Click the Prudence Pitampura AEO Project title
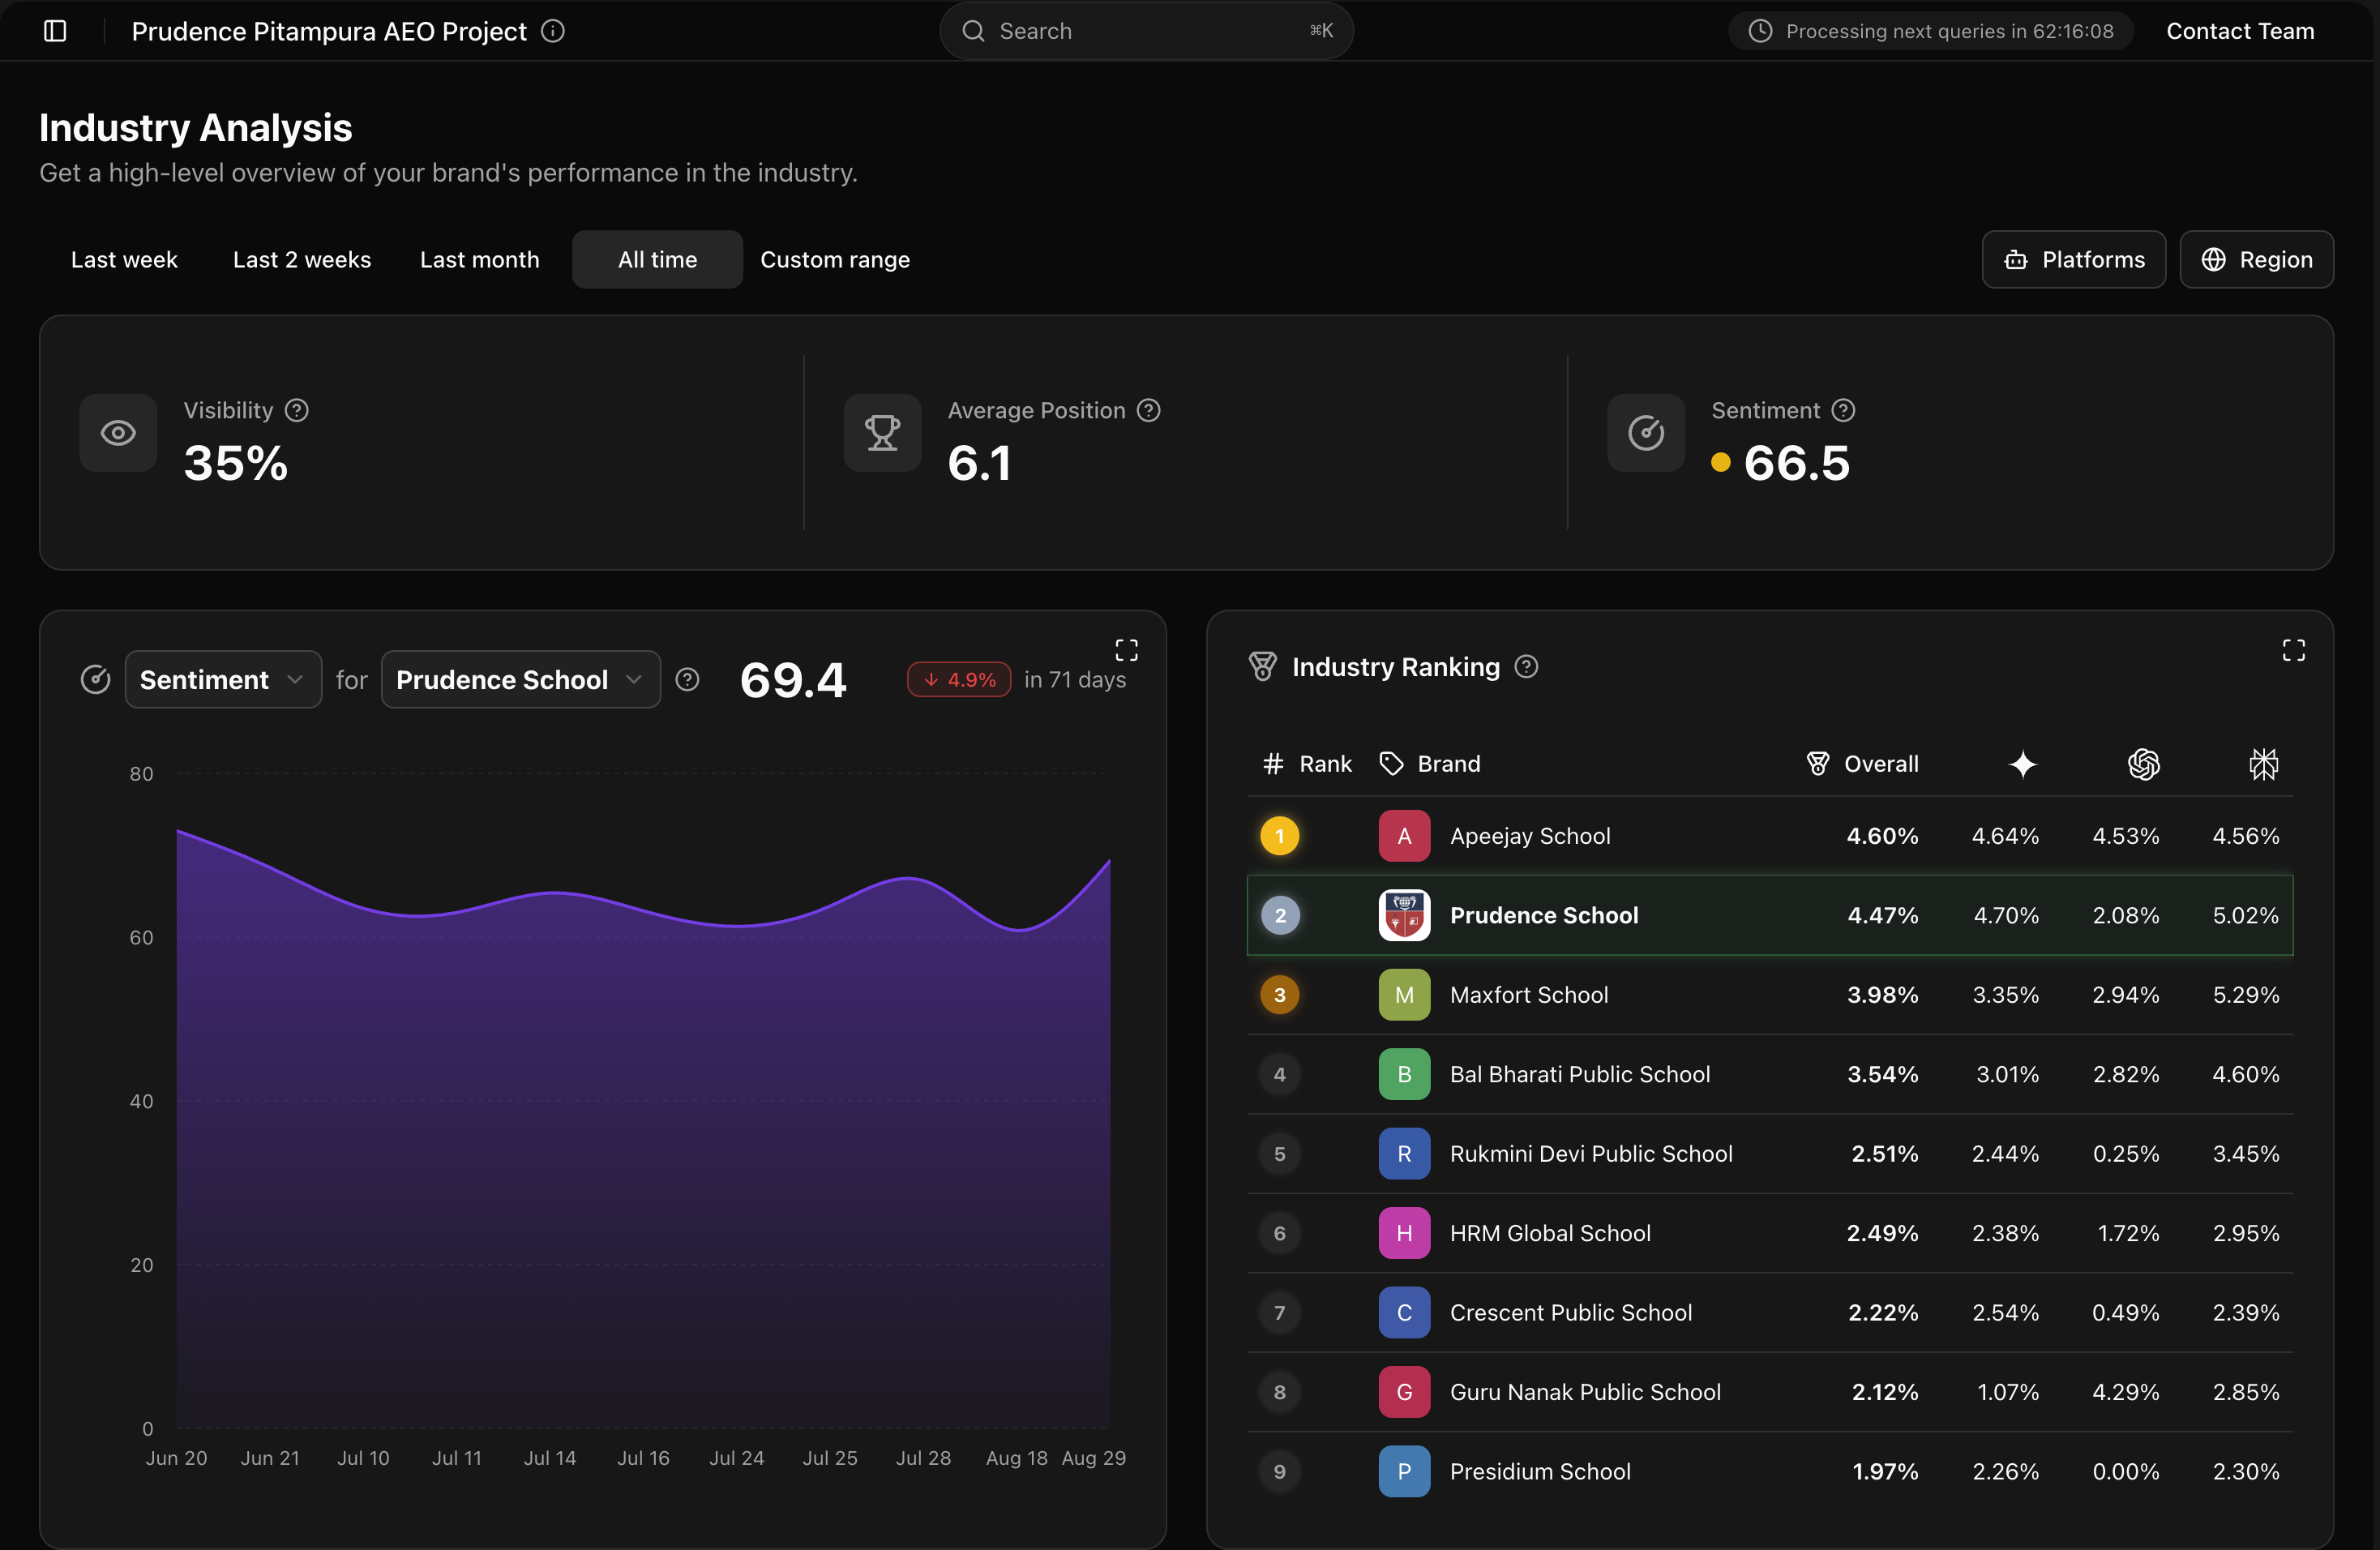The width and height of the screenshot is (2380, 1550). click(x=329, y=31)
